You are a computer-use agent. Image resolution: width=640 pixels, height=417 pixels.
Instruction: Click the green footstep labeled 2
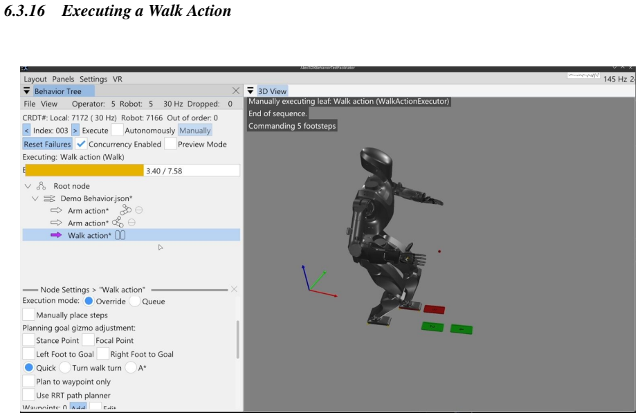[432, 327]
